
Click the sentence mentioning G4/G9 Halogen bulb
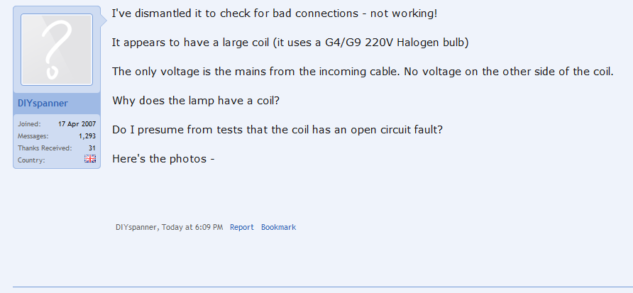[x=290, y=43]
